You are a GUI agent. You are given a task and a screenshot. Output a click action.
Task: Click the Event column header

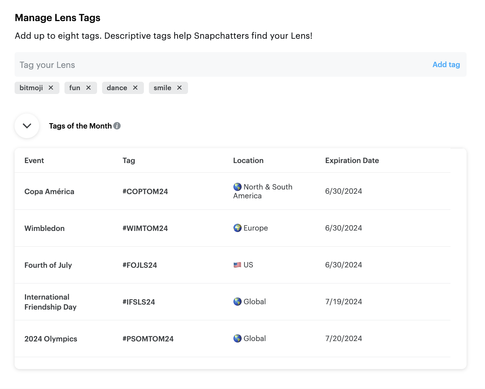(34, 161)
